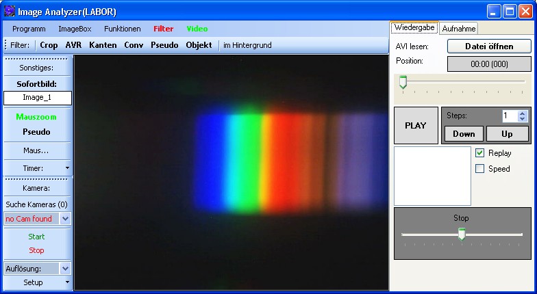The width and height of the screenshot is (537, 294).
Task: Click the Objekt filter option
Action: [x=199, y=45]
